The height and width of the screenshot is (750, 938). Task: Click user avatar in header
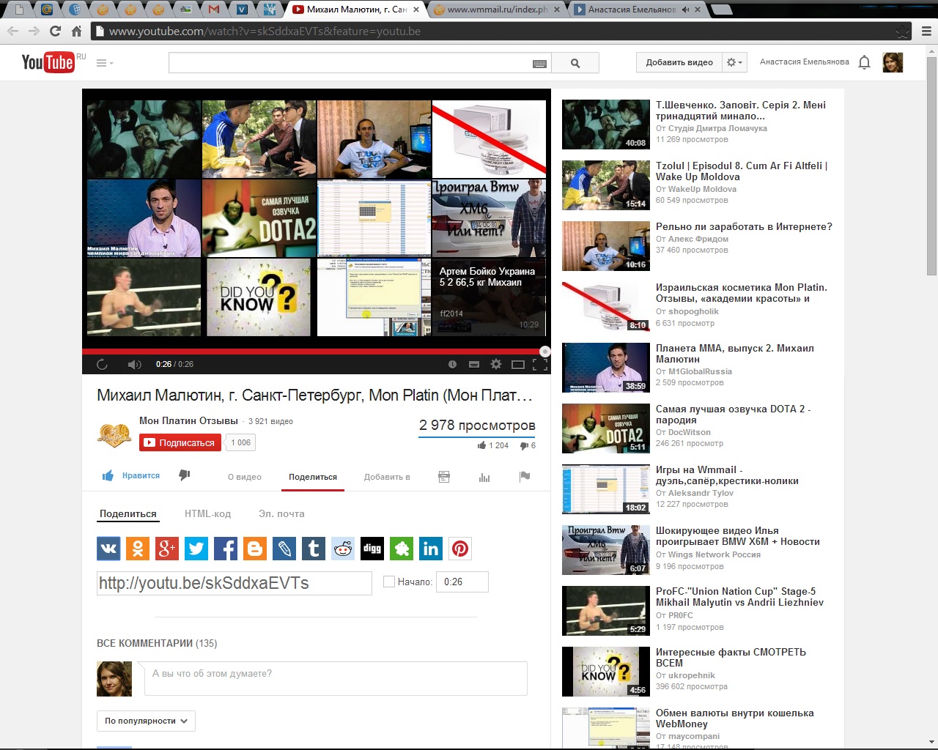[893, 62]
